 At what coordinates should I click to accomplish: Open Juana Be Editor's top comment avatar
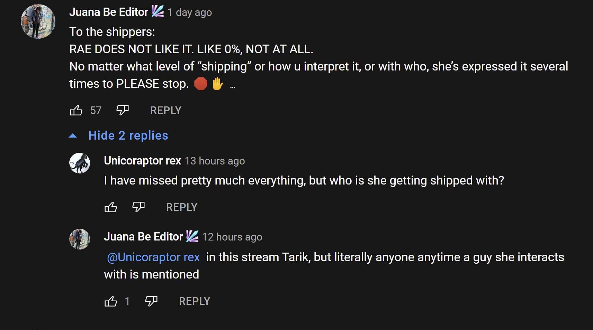pyautogui.click(x=38, y=21)
